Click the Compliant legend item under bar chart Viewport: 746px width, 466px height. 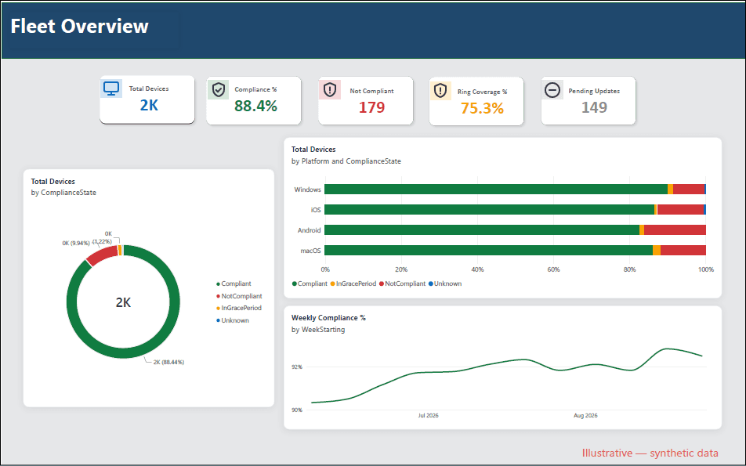tap(310, 284)
